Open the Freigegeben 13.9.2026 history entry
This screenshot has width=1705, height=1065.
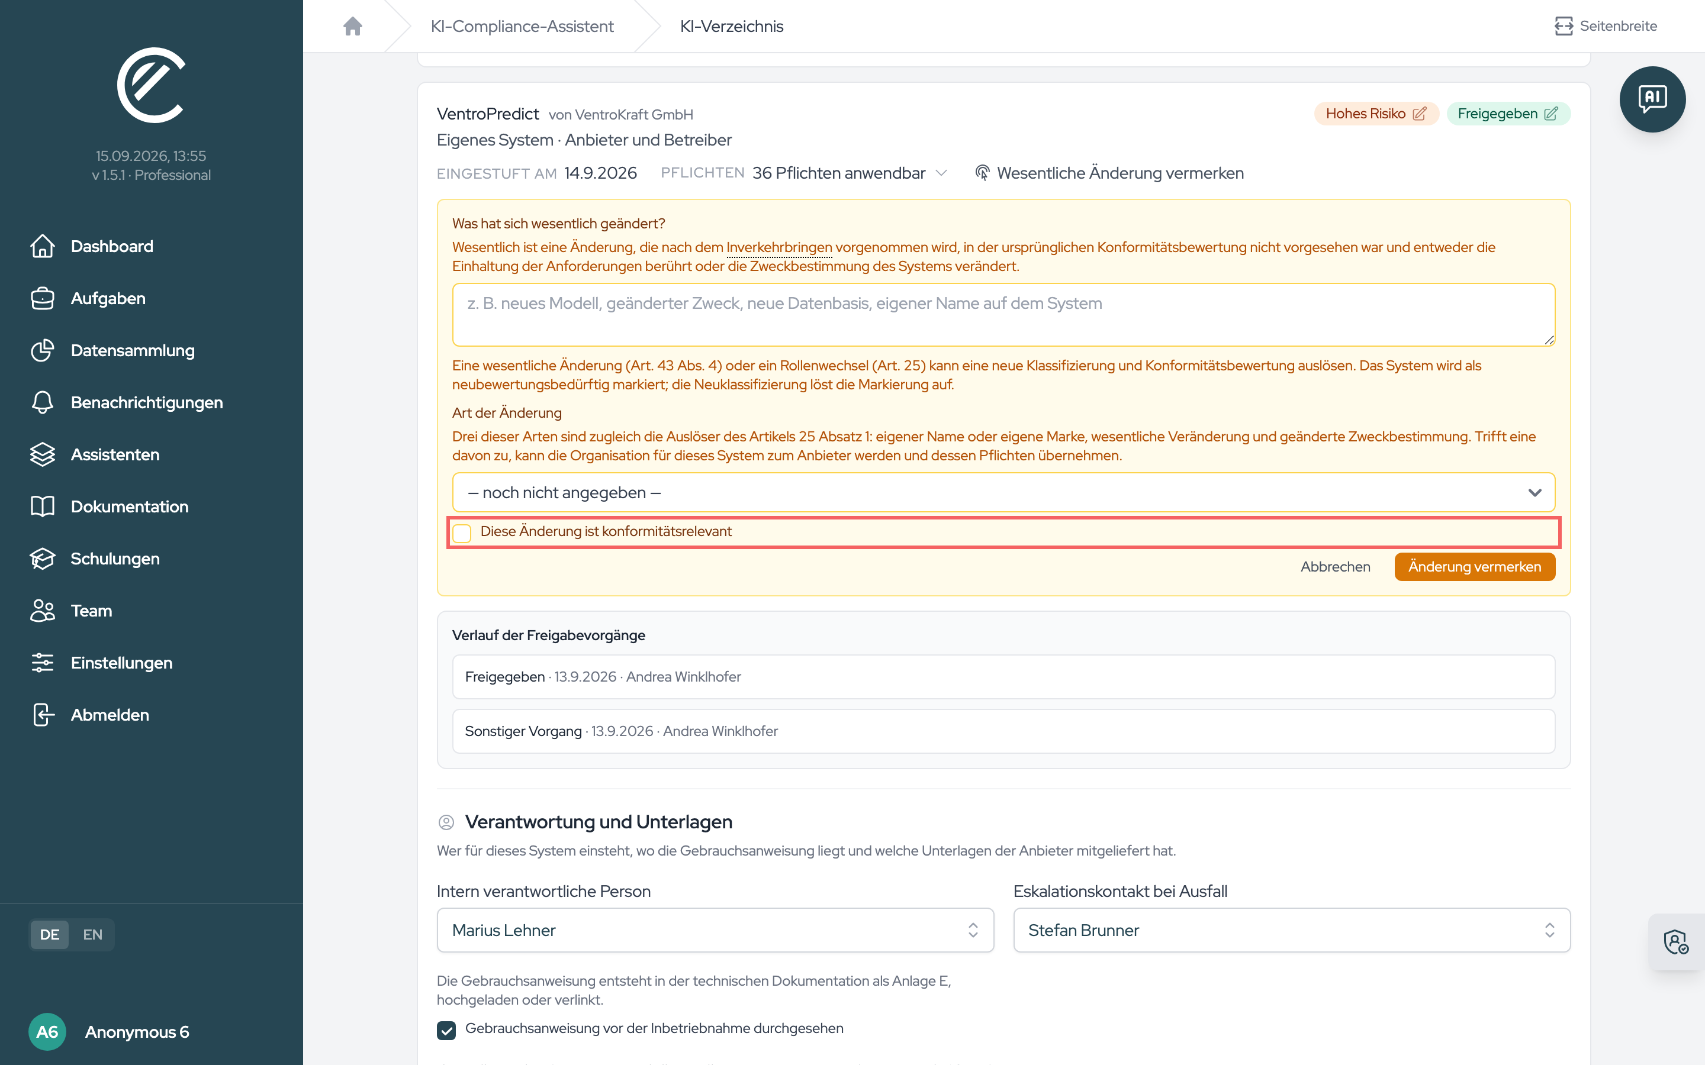pos(1003,677)
